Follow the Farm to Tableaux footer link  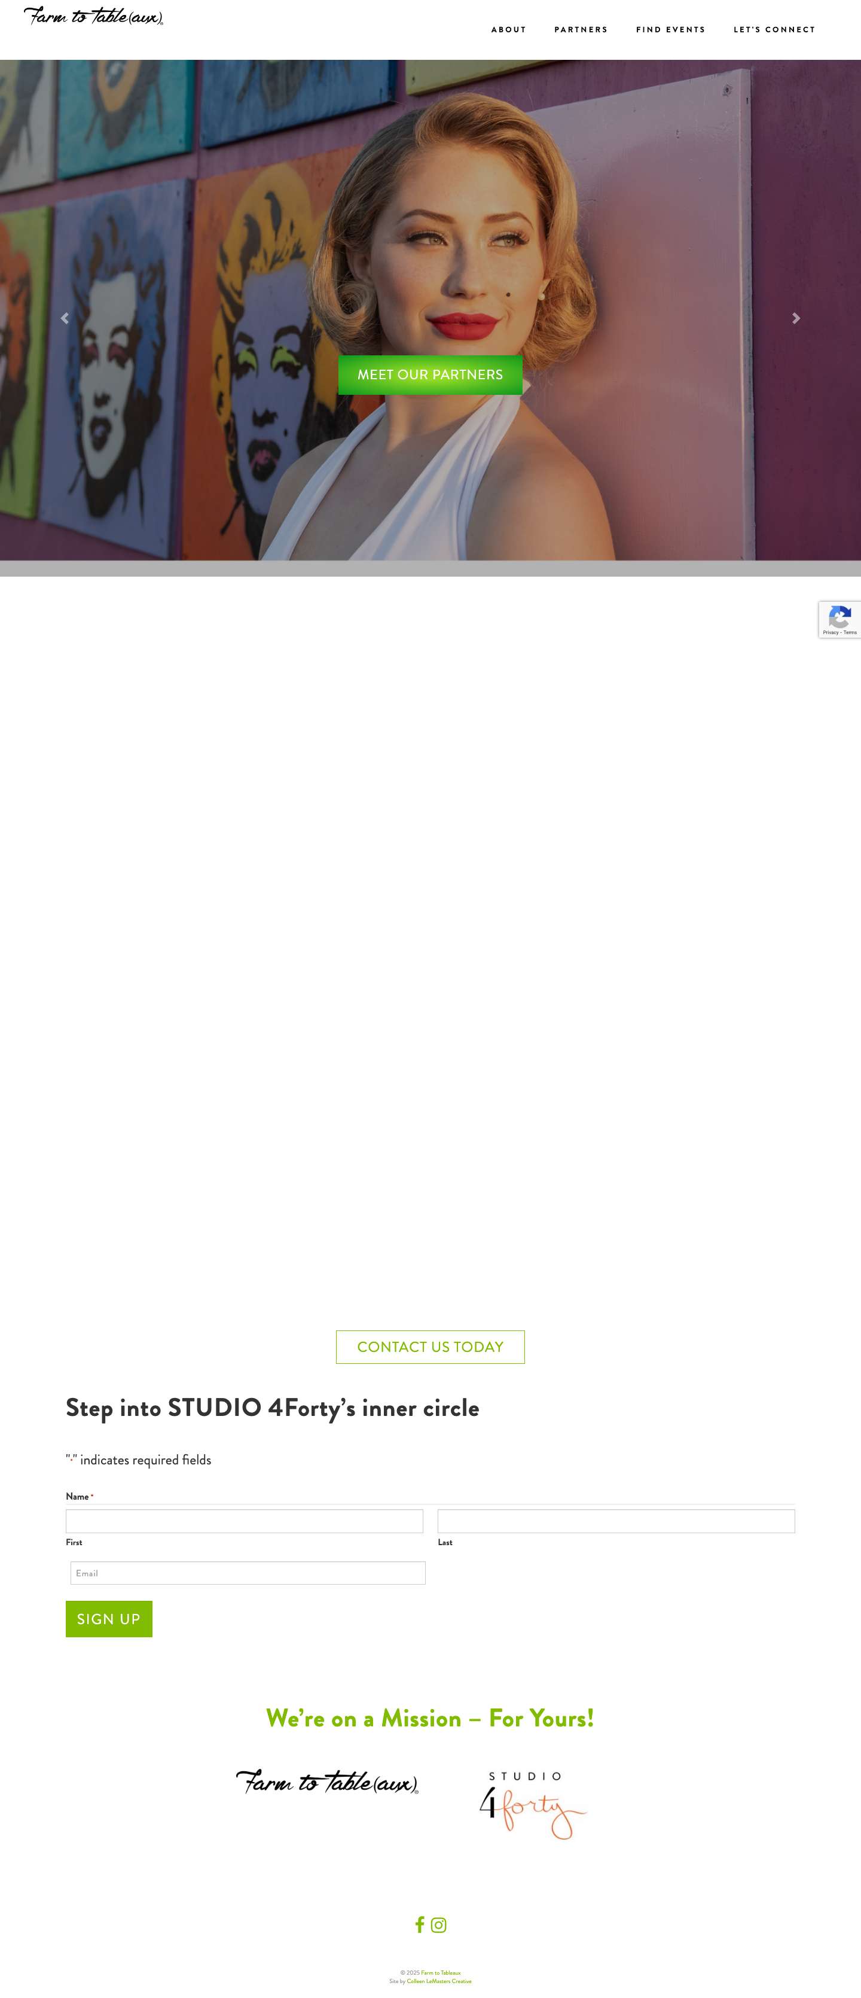coord(441,1972)
